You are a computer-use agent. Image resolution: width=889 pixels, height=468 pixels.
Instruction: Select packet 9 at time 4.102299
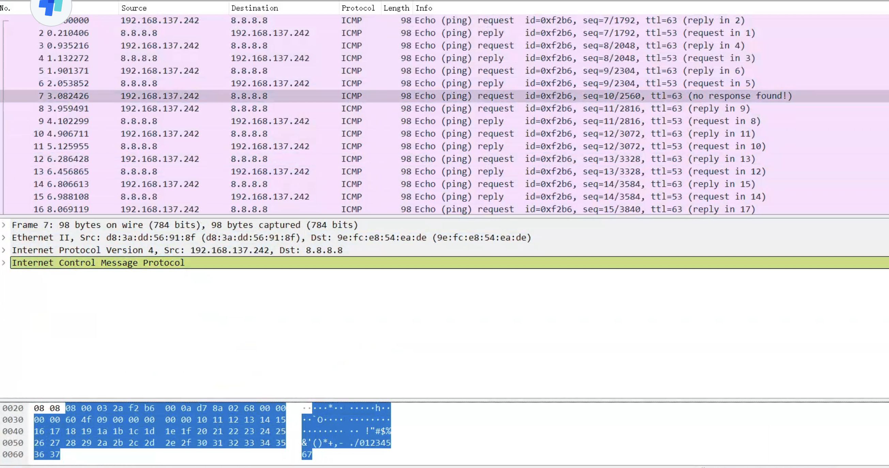414,121
